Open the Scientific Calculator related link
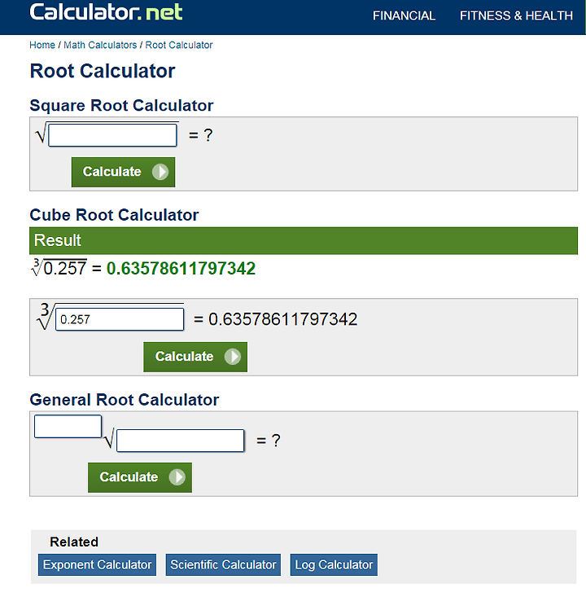The height and width of the screenshot is (610, 586). (223, 564)
